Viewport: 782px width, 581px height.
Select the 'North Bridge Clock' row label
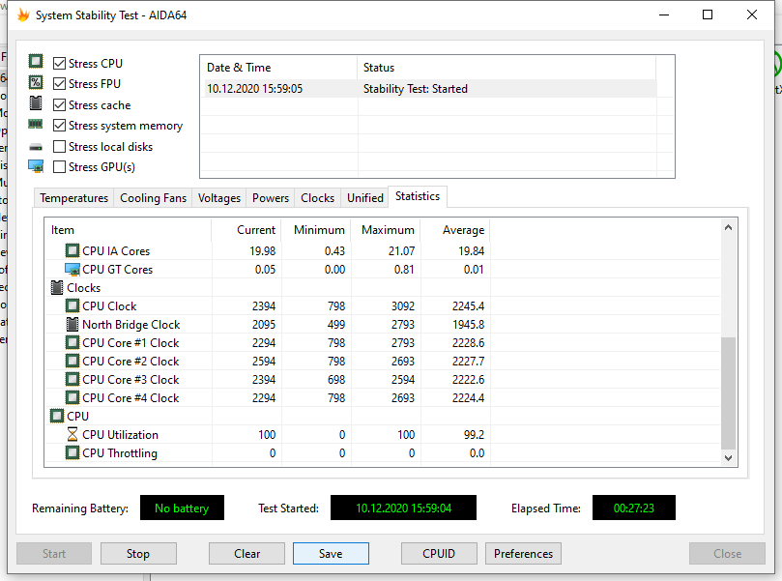tap(131, 324)
